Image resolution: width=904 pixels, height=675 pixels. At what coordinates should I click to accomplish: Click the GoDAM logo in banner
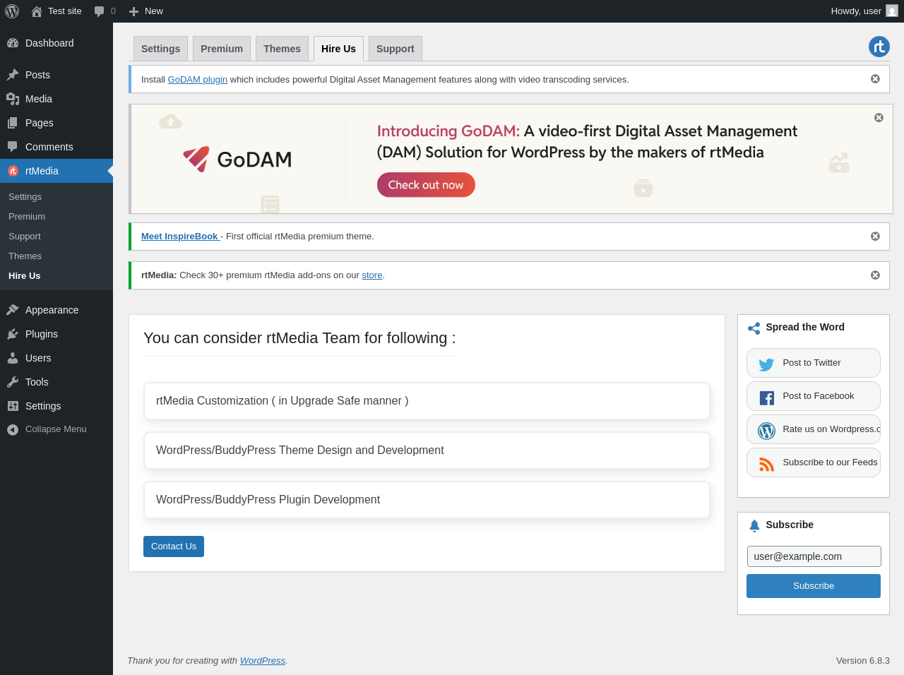pos(237,160)
